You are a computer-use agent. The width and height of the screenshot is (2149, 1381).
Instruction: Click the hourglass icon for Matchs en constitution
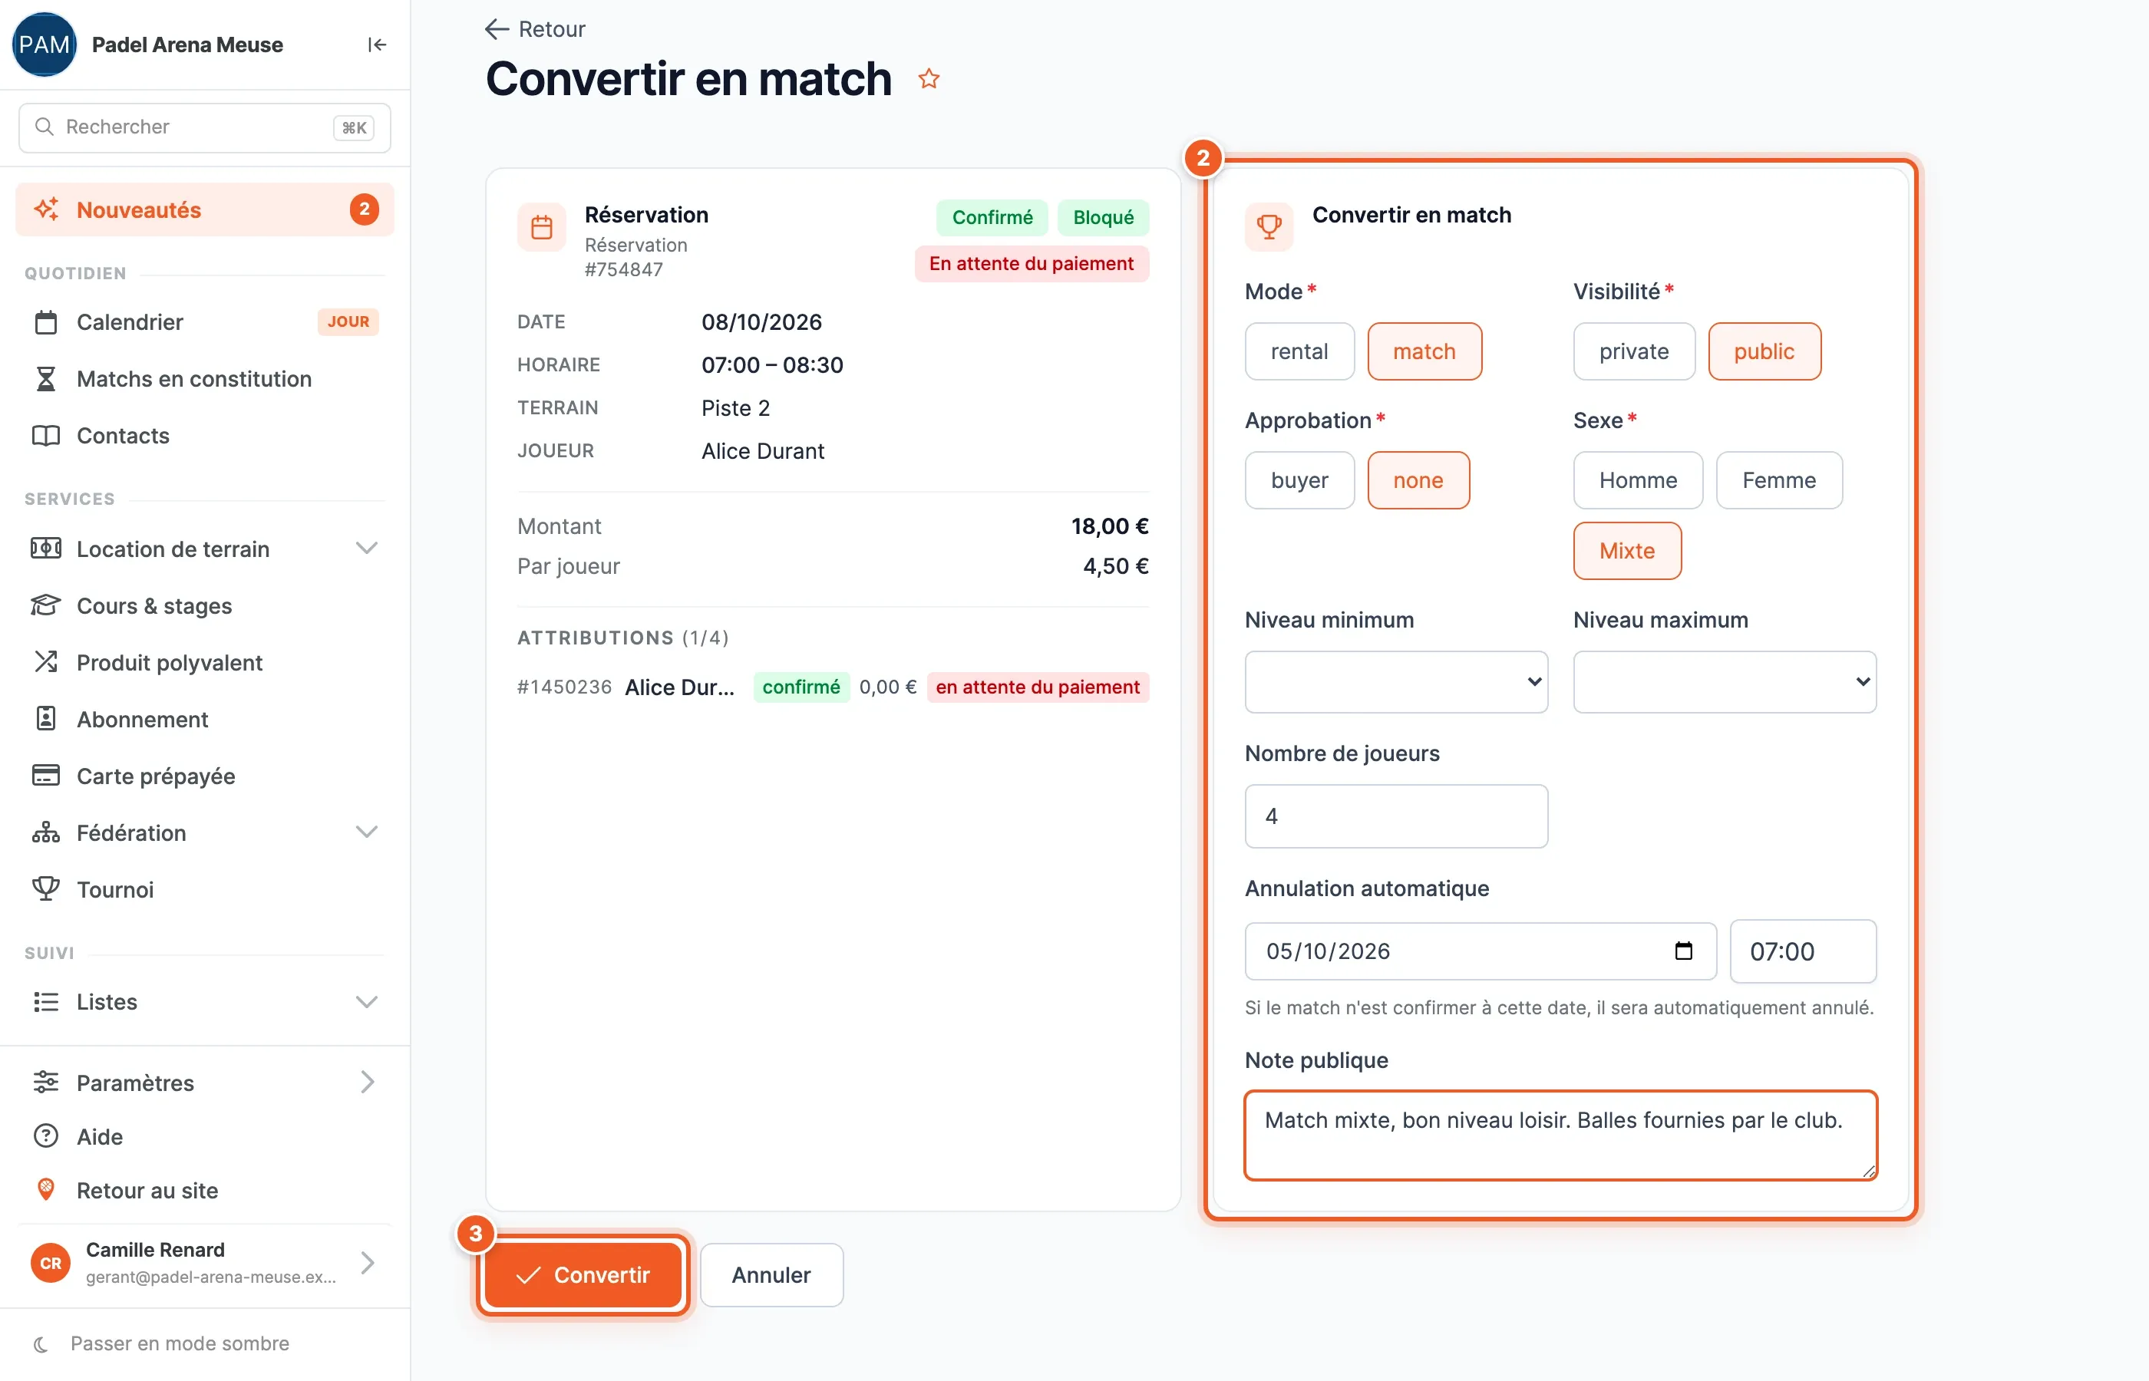coord(46,378)
